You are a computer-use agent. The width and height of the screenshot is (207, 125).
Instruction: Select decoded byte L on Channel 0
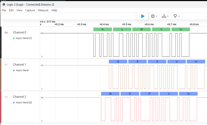122,30
